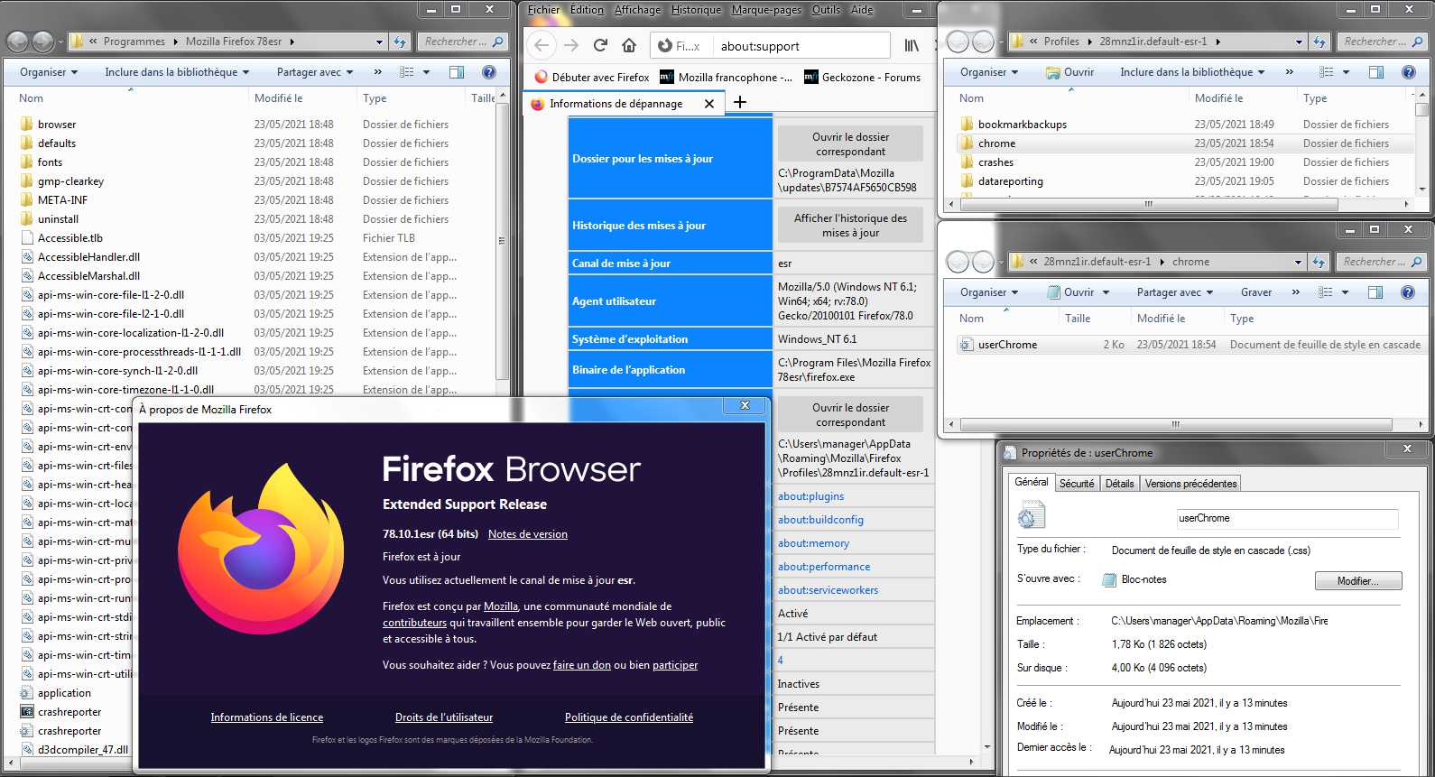Click the "Modifier..." button in userChrome properties

pyautogui.click(x=1357, y=581)
